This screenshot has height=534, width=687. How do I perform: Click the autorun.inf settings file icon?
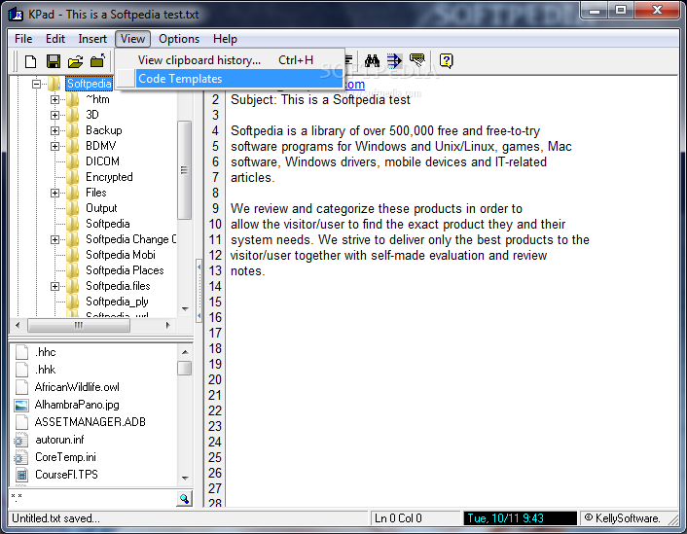21,440
